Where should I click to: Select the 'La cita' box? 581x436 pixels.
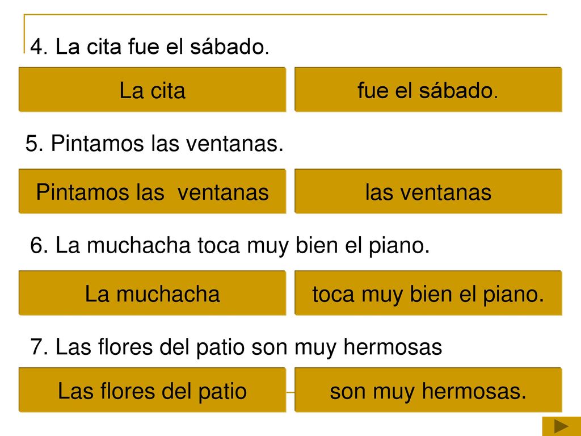152,89
